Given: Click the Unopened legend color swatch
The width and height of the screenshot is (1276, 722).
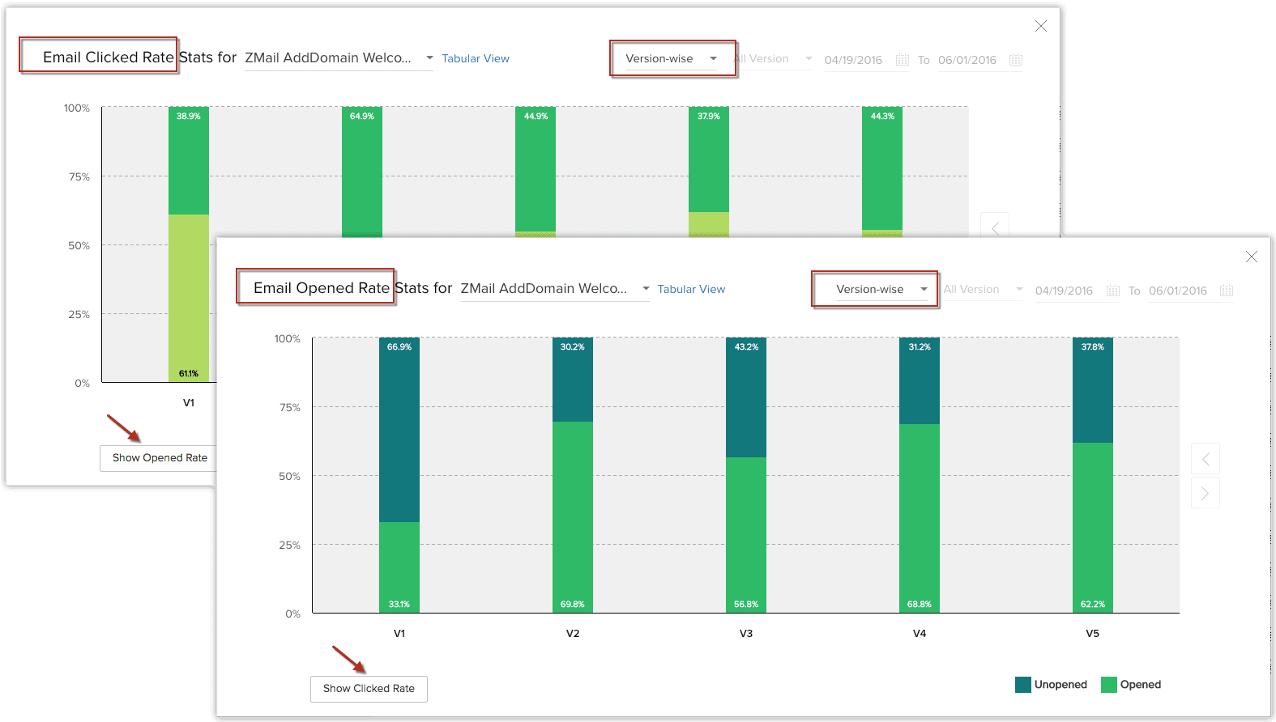Looking at the screenshot, I should pos(1023,685).
